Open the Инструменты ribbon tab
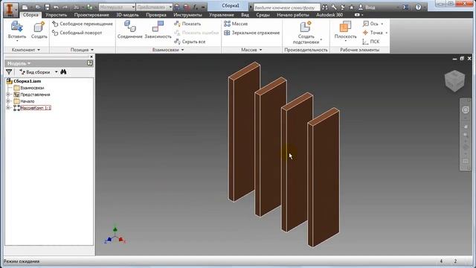The image size is (476, 268). (187, 15)
